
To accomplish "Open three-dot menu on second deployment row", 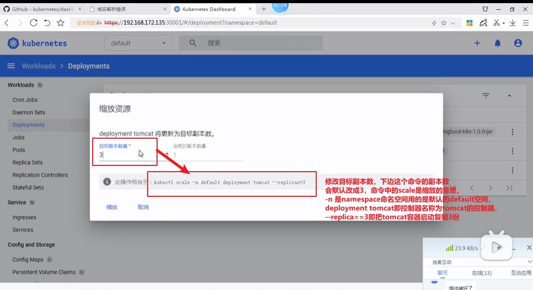I will coord(513,151).
